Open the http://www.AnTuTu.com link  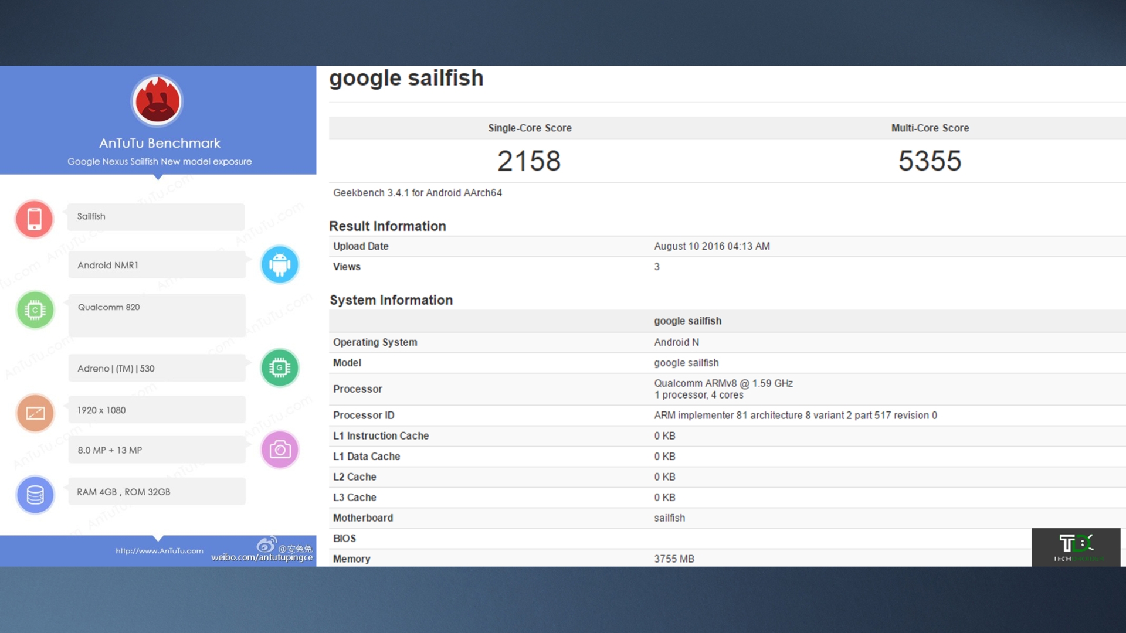(x=160, y=551)
